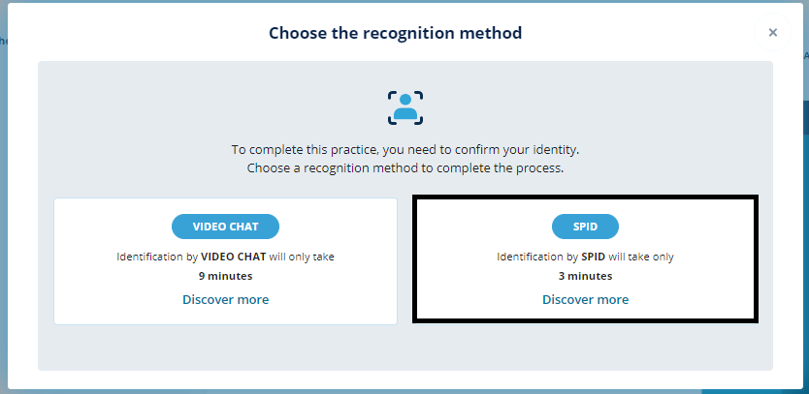Click "Choose a recognition method to complete" line
The width and height of the screenshot is (809, 394).
404,167
